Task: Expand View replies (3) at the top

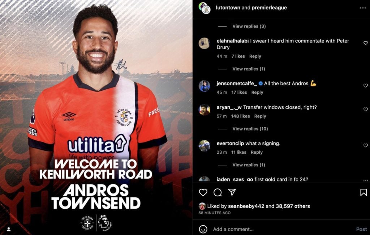Action: coord(249,26)
